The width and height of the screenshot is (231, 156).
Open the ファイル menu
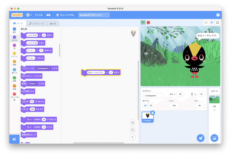[38, 15]
